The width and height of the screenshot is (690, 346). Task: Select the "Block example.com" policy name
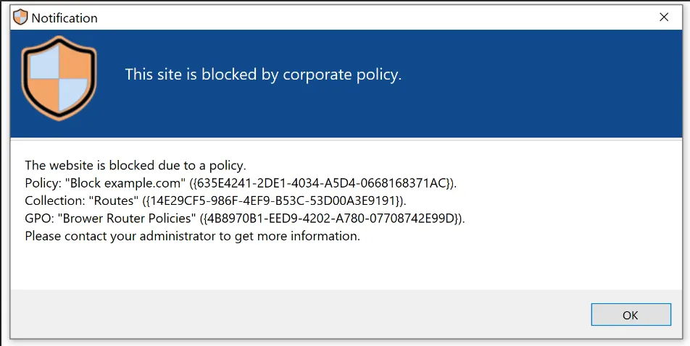tap(124, 182)
